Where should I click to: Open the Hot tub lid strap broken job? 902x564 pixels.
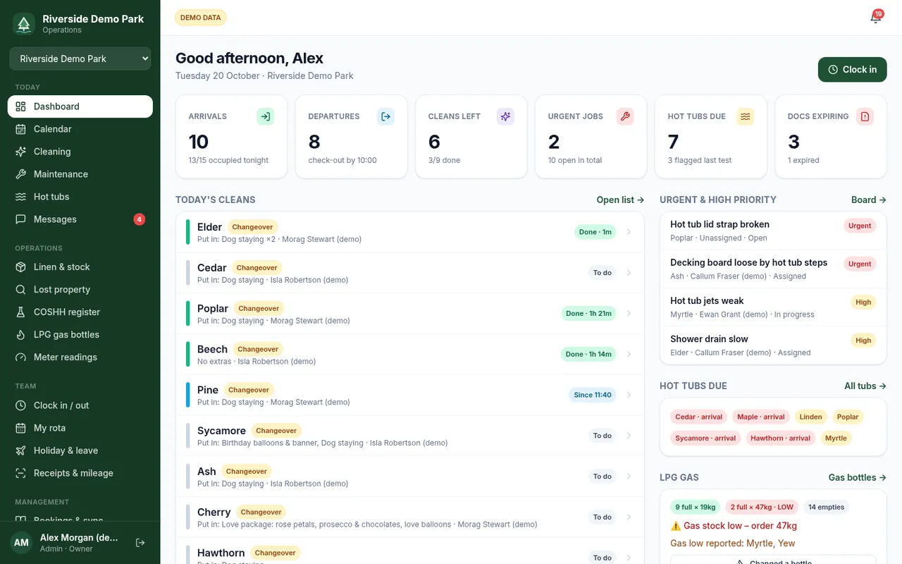pos(773,231)
